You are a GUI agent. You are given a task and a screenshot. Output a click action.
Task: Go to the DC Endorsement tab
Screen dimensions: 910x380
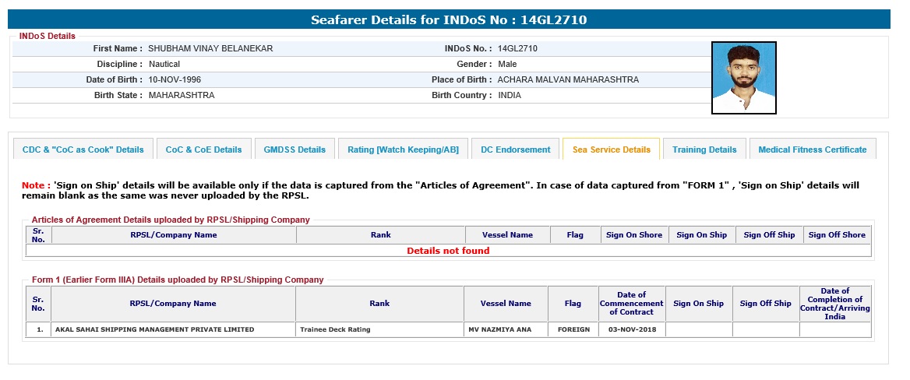(515, 150)
